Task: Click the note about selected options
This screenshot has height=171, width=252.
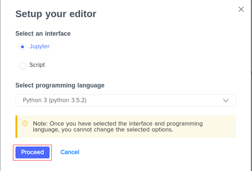Action: (x=126, y=127)
